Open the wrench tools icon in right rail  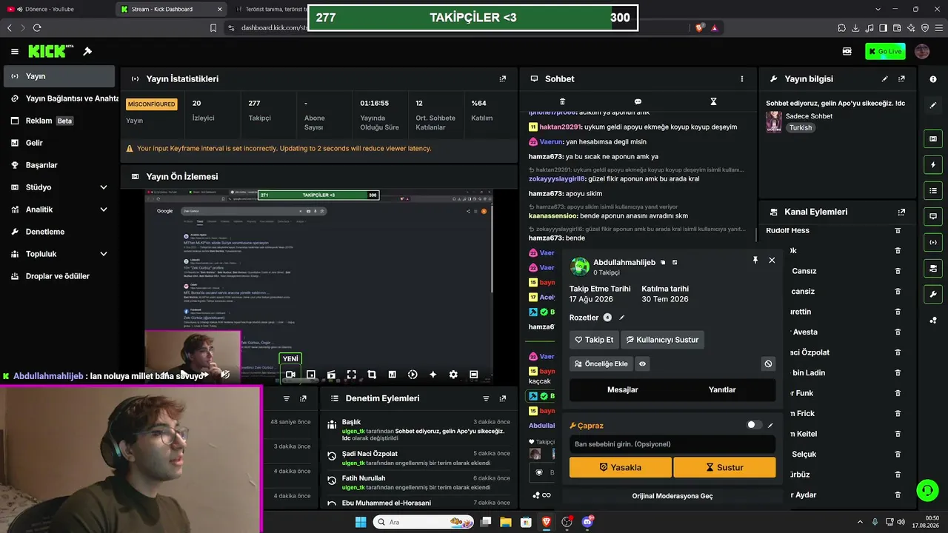click(x=933, y=295)
